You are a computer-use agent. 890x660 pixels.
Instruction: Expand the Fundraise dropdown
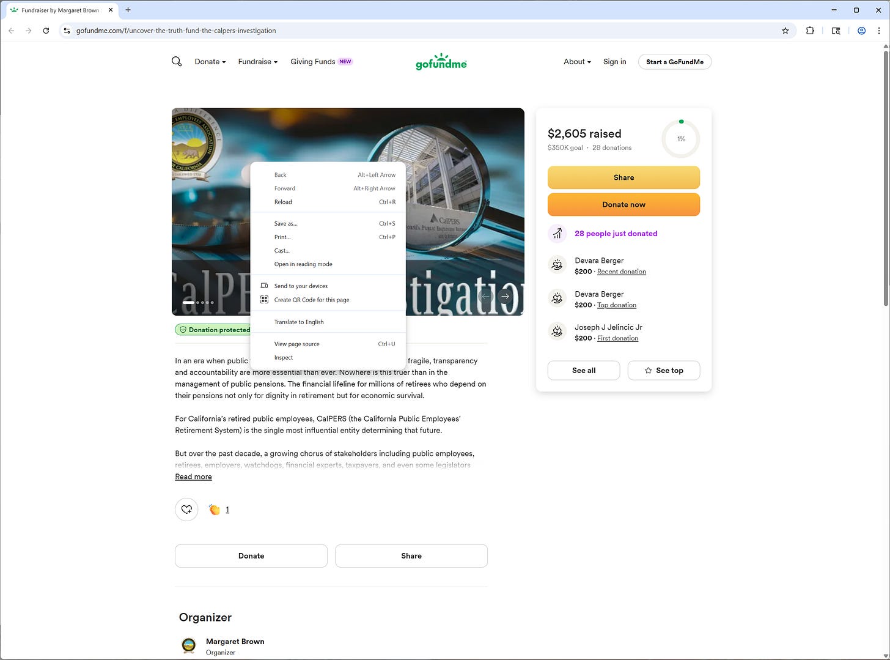tap(258, 62)
